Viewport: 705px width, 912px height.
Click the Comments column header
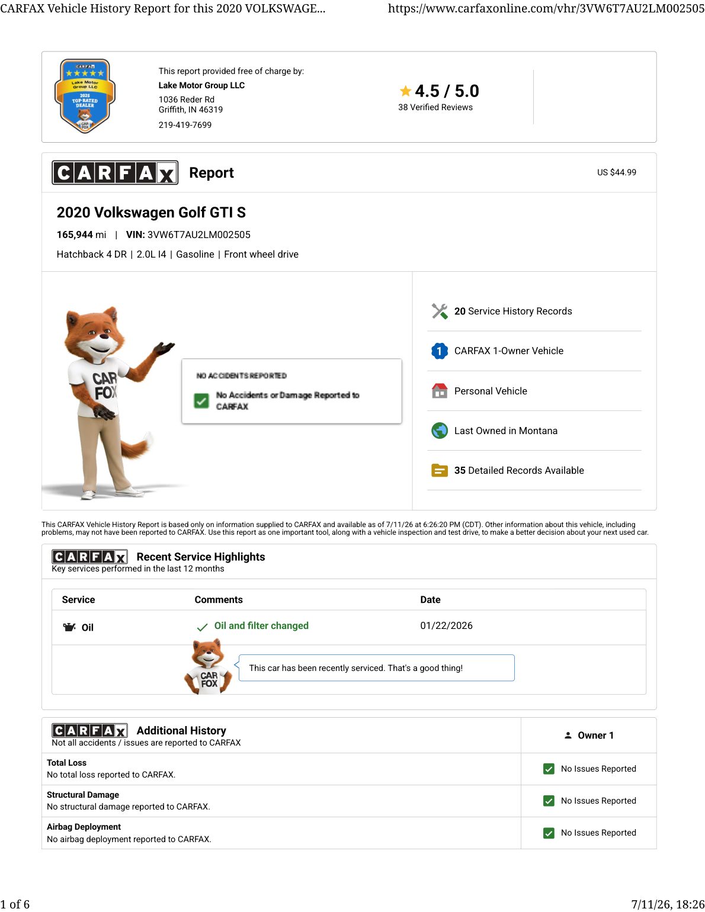(219, 599)
